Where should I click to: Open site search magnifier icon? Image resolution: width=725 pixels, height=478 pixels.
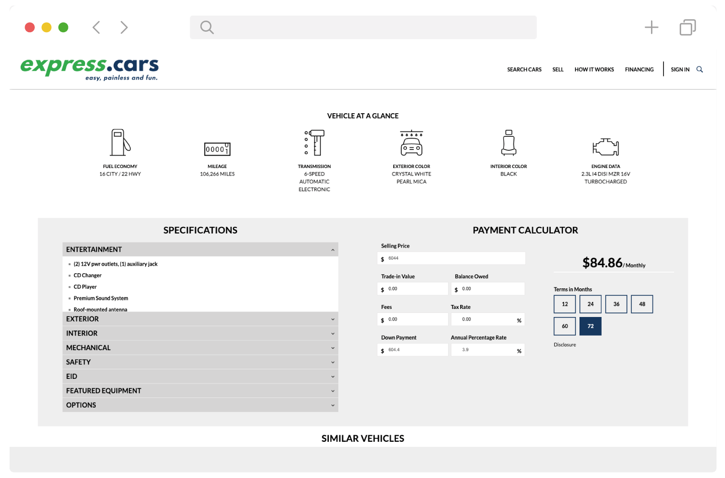[x=699, y=69]
